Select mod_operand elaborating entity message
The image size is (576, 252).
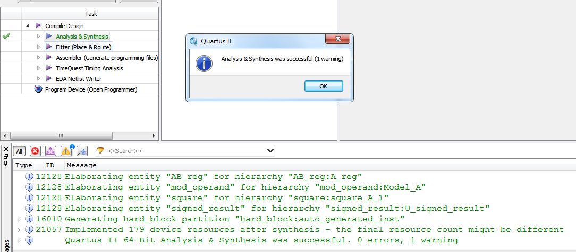pos(245,187)
